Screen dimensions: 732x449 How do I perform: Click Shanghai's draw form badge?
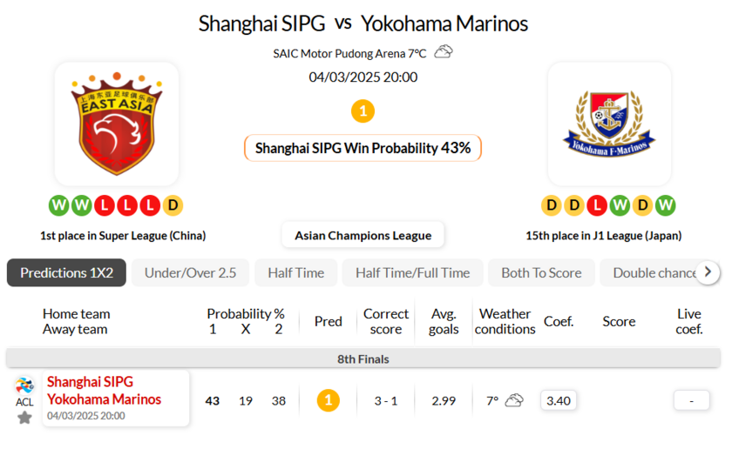coord(173,205)
